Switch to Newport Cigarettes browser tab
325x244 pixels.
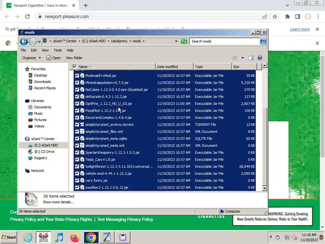coord(40,6)
